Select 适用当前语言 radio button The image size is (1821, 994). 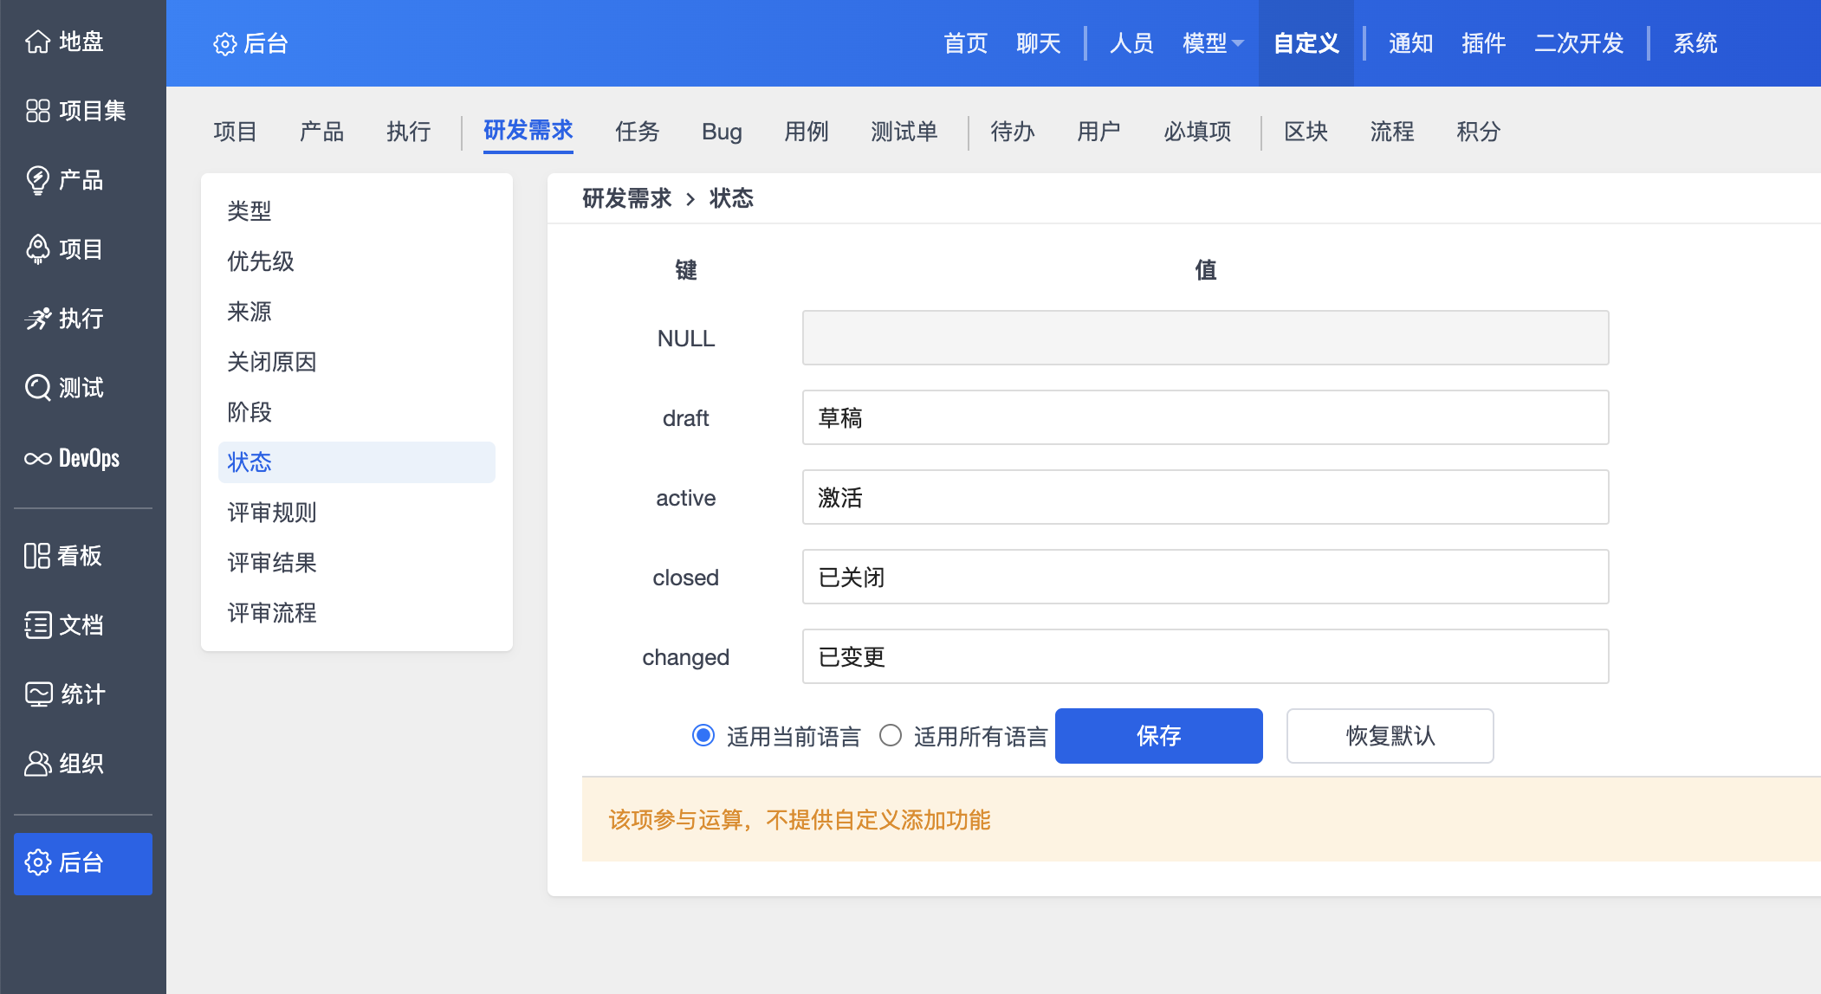click(703, 736)
